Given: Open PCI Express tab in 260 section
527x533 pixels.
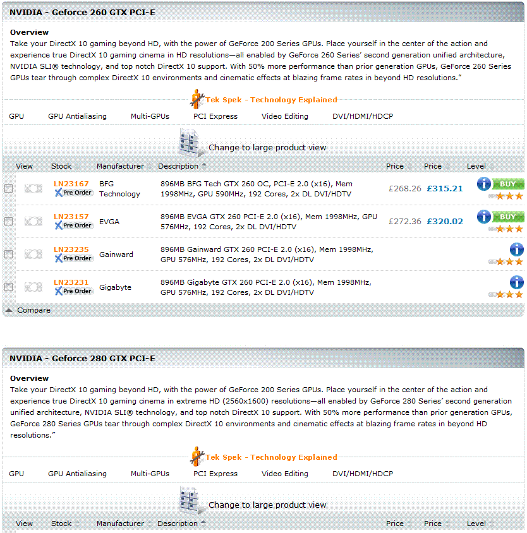Looking at the screenshot, I should coord(215,116).
